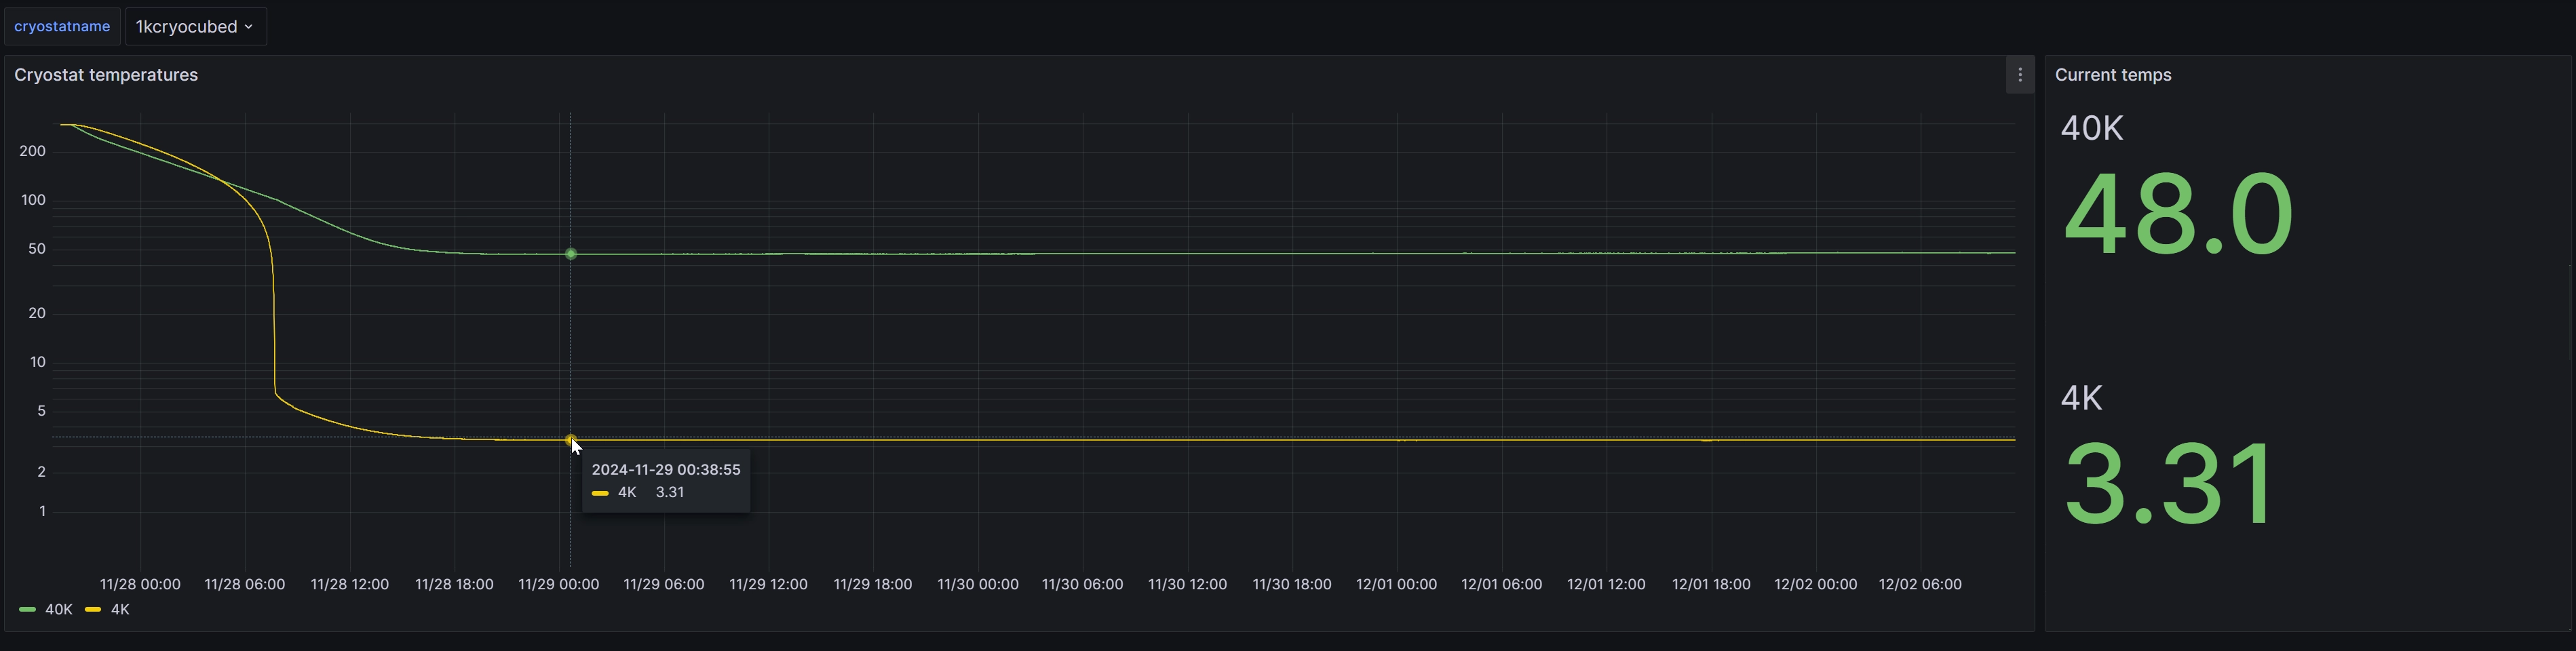Image resolution: width=2576 pixels, height=651 pixels.
Task: Click the 11/30 06:00 x-axis label
Action: pyautogui.click(x=1083, y=584)
